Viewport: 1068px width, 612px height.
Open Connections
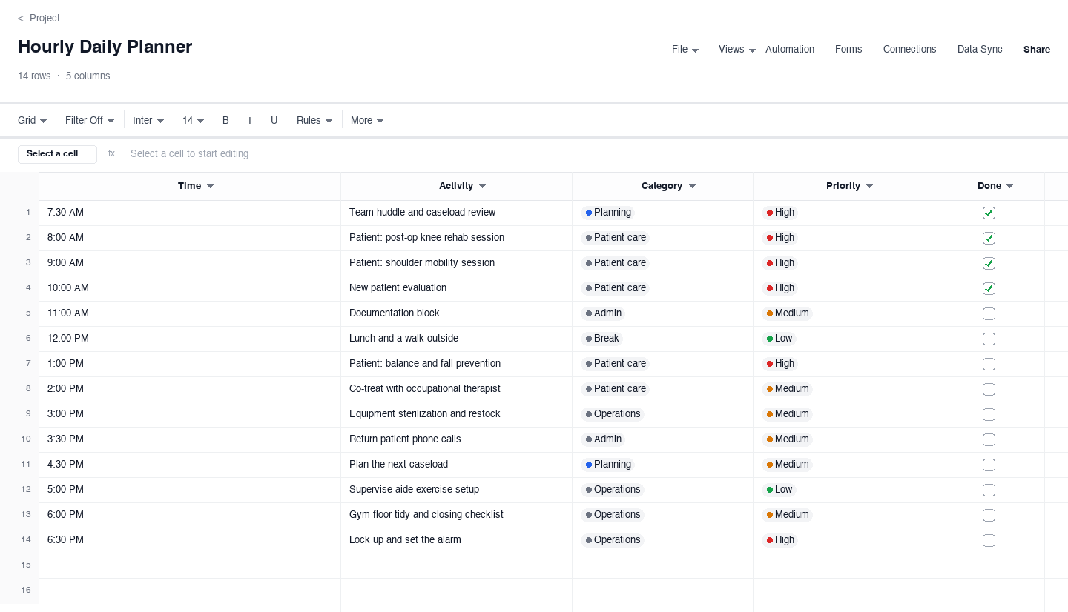click(x=909, y=50)
